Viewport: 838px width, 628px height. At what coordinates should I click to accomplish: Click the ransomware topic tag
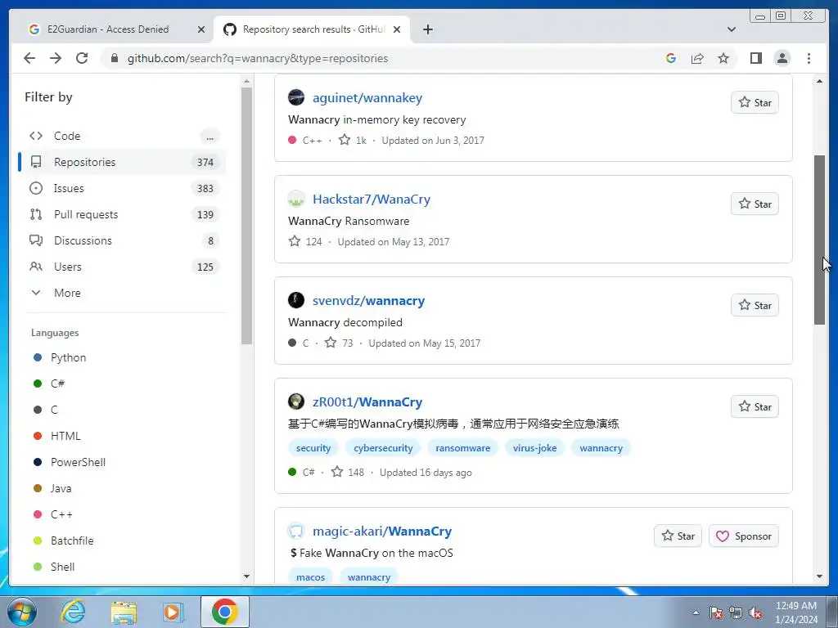[x=463, y=448]
